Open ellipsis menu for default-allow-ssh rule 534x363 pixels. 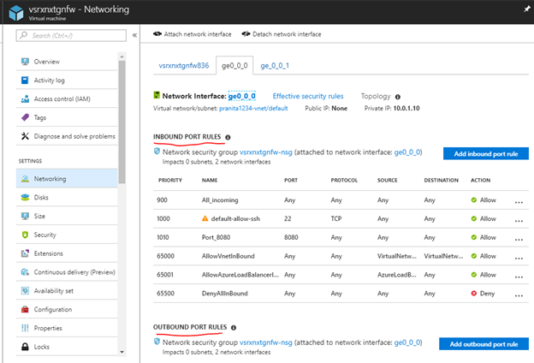point(519,221)
